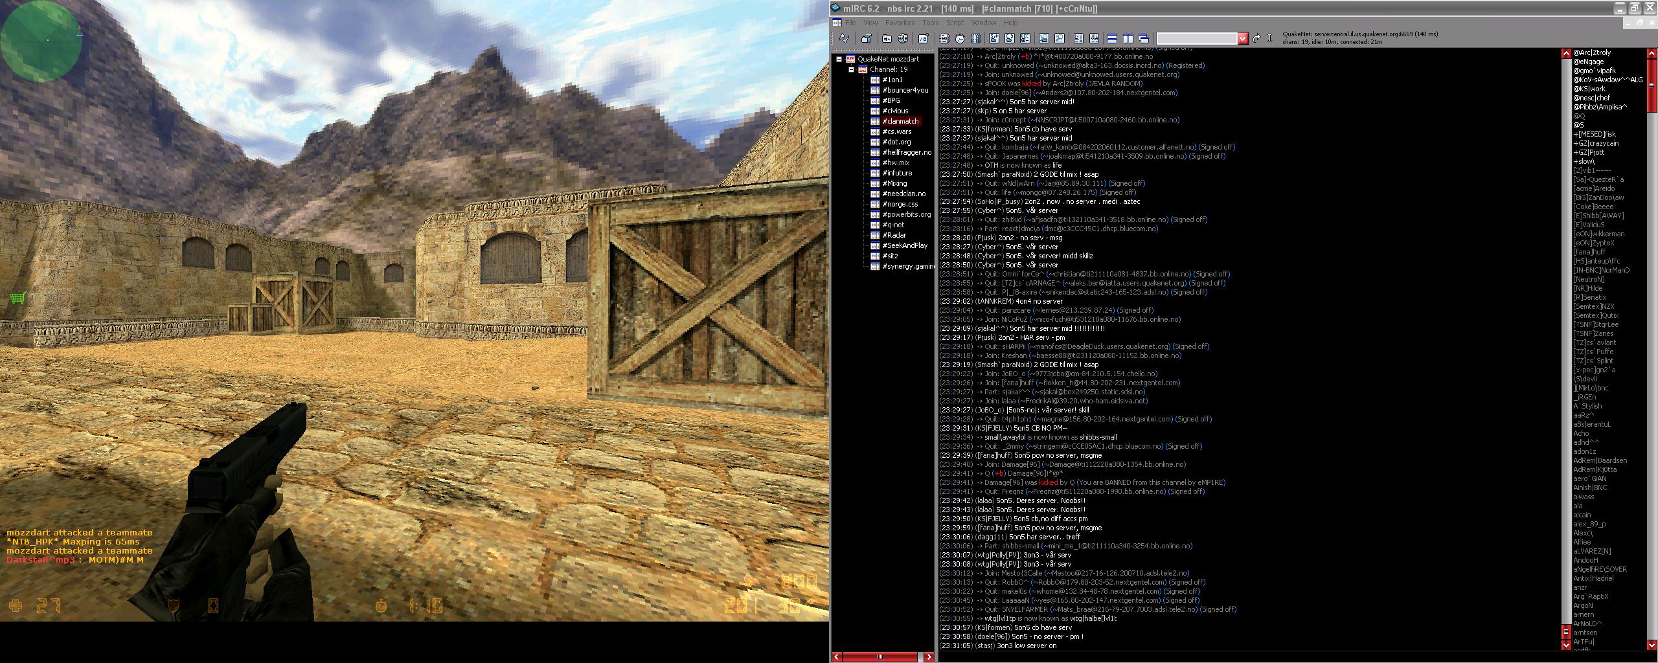Click the DCC send file toolbar icon
The width and height of the screenshot is (1658, 663).
[994, 38]
